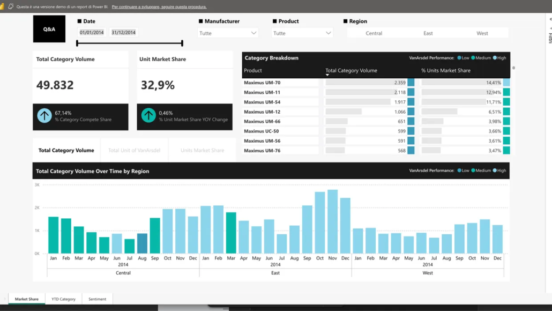Click High legend dot in the Over Time chart
Image resolution: width=552 pixels, height=311 pixels.
point(495,171)
